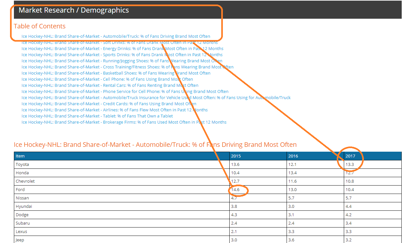Click Toyota's 2017 value 13.3
Image resolution: width=414 pixels, height=243 pixels.
[350, 165]
